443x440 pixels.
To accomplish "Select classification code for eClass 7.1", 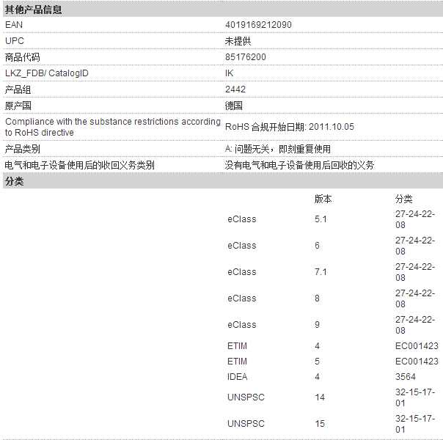I will coord(415,272).
